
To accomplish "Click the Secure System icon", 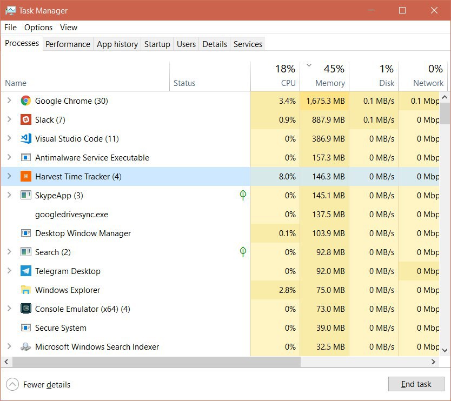I will point(26,328).
